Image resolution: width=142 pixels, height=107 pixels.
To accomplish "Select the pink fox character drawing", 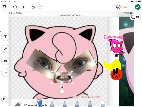I will tap(116, 48).
